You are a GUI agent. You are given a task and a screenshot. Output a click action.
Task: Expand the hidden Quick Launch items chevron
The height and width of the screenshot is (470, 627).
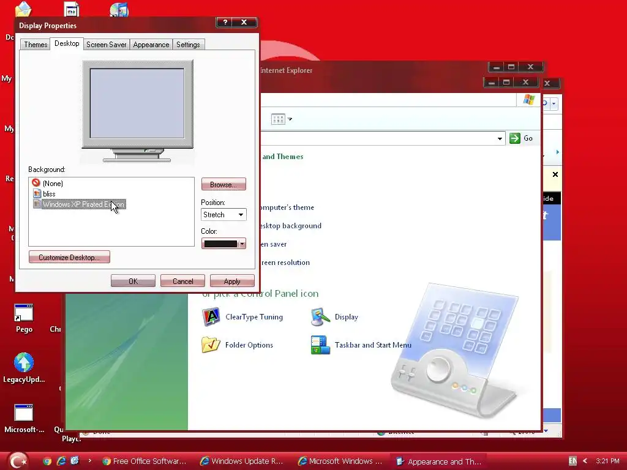tap(89, 461)
